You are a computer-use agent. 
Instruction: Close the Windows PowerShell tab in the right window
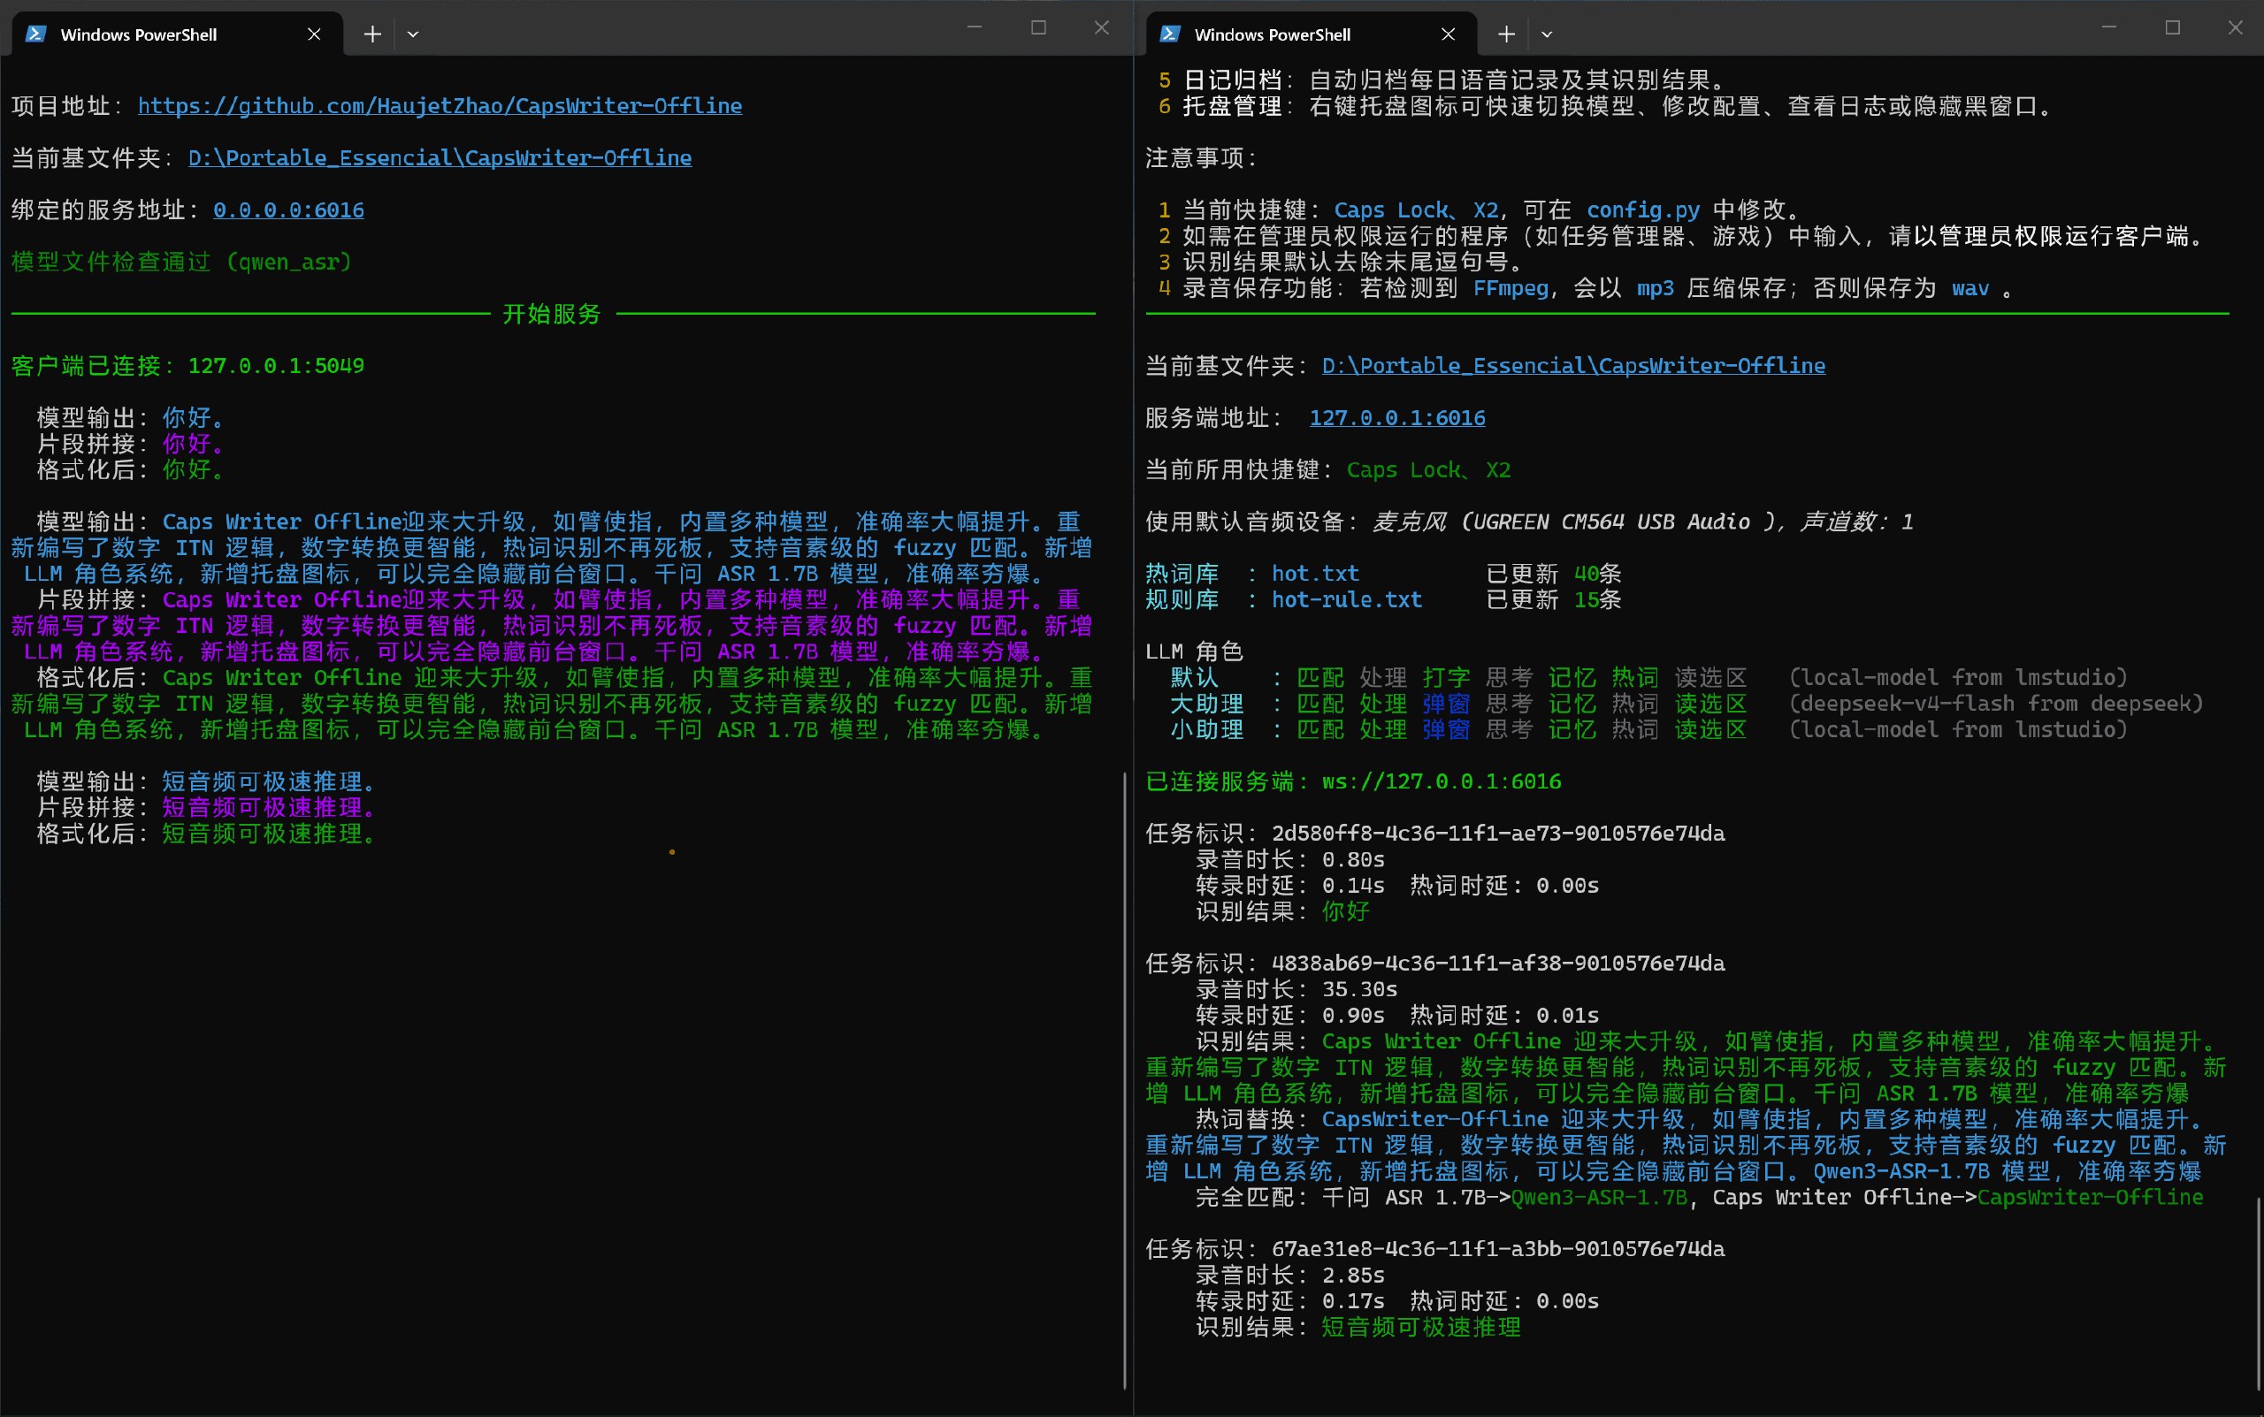tap(1448, 34)
